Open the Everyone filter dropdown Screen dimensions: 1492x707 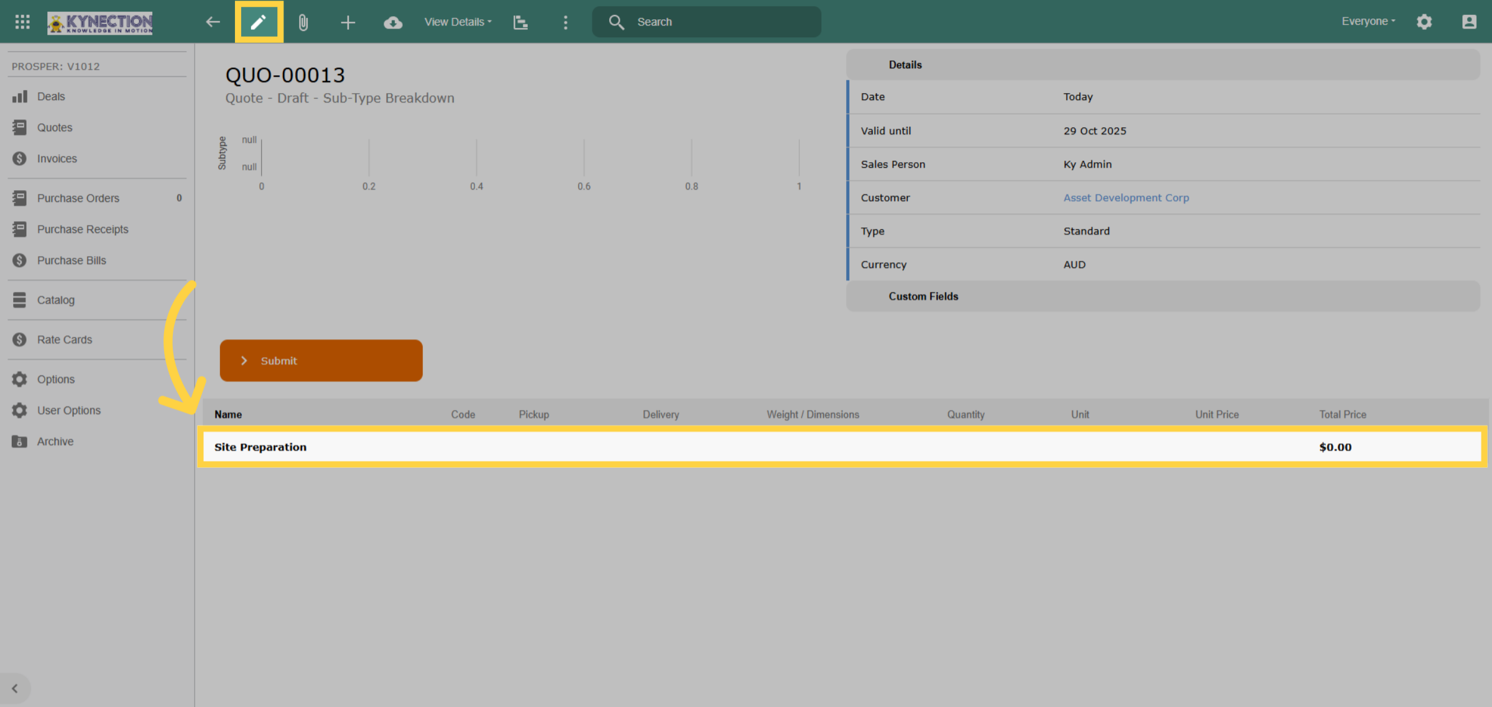click(x=1368, y=22)
